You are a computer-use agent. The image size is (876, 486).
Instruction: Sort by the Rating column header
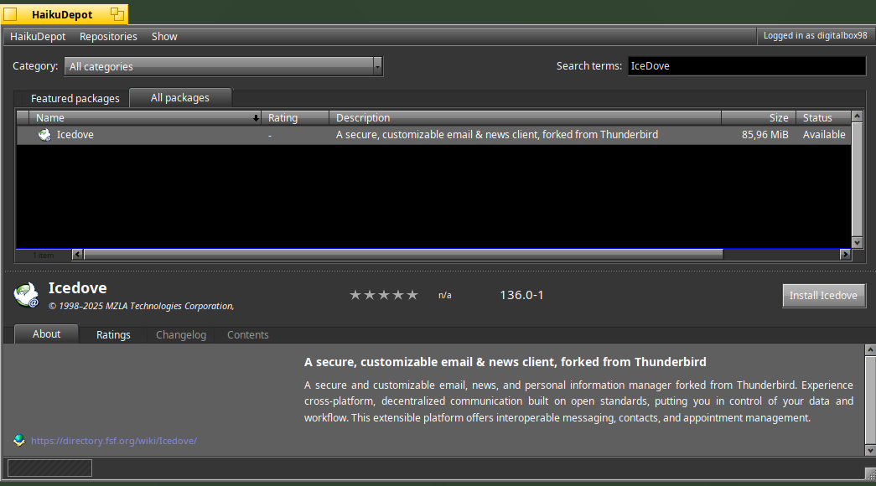click(x=295, y=118)
